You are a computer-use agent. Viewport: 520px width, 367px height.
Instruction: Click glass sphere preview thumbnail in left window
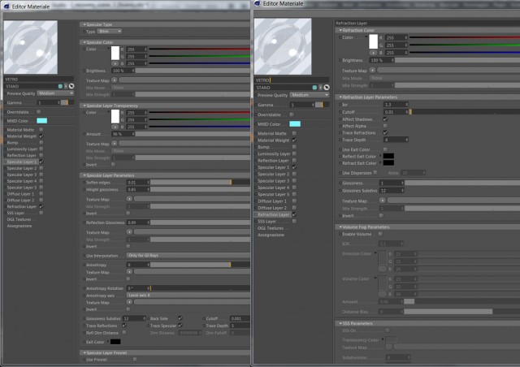pyautogui.click(x=31, y=47)
